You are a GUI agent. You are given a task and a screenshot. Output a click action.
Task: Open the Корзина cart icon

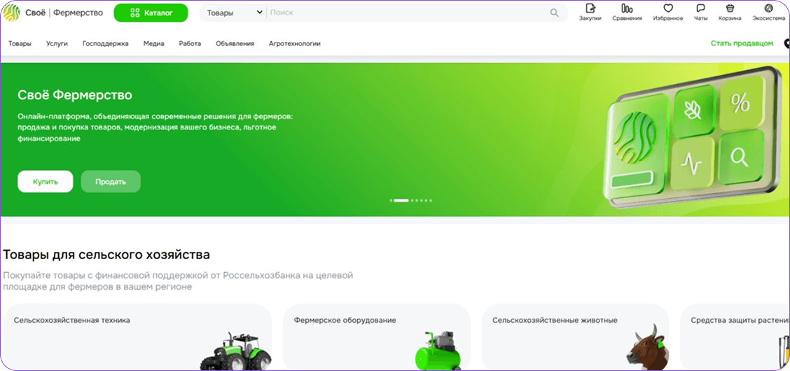(730, 9)
